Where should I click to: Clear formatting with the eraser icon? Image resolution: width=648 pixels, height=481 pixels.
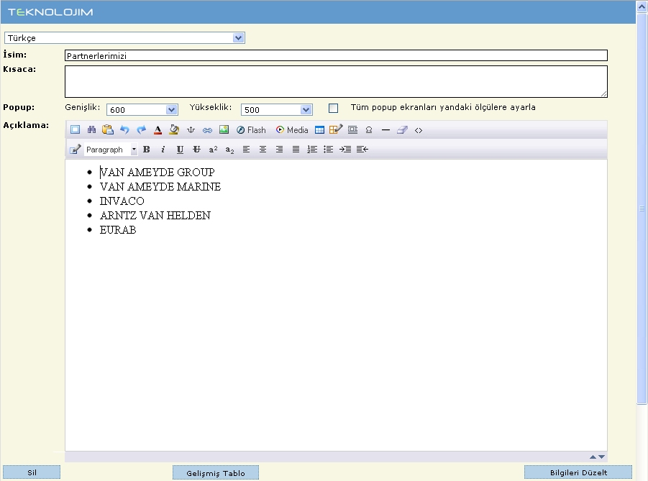pyautogui.click(x=402, y=129)
